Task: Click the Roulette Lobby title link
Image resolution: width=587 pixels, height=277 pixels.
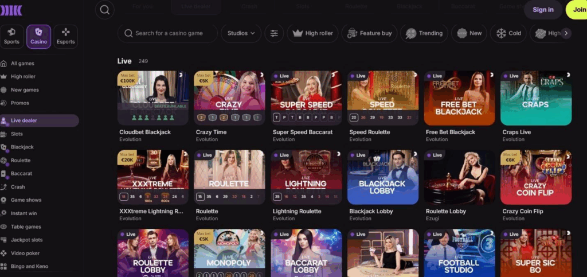Action: pos(446,211)
